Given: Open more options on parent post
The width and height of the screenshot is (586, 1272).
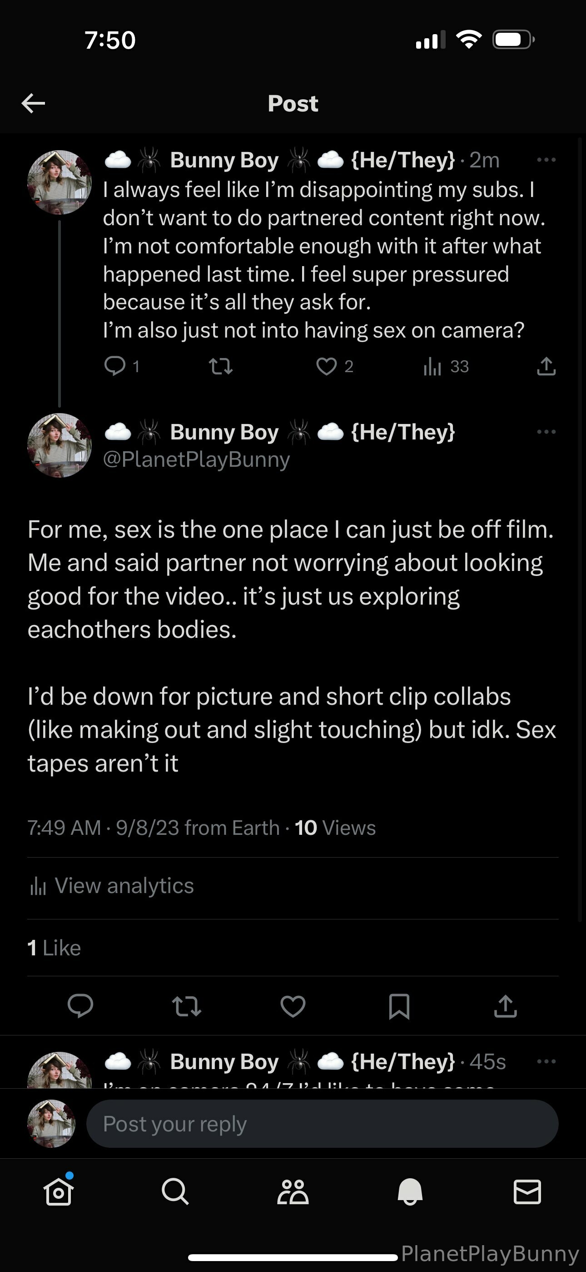Looking at the screenshot, I should tap(546, 160).
